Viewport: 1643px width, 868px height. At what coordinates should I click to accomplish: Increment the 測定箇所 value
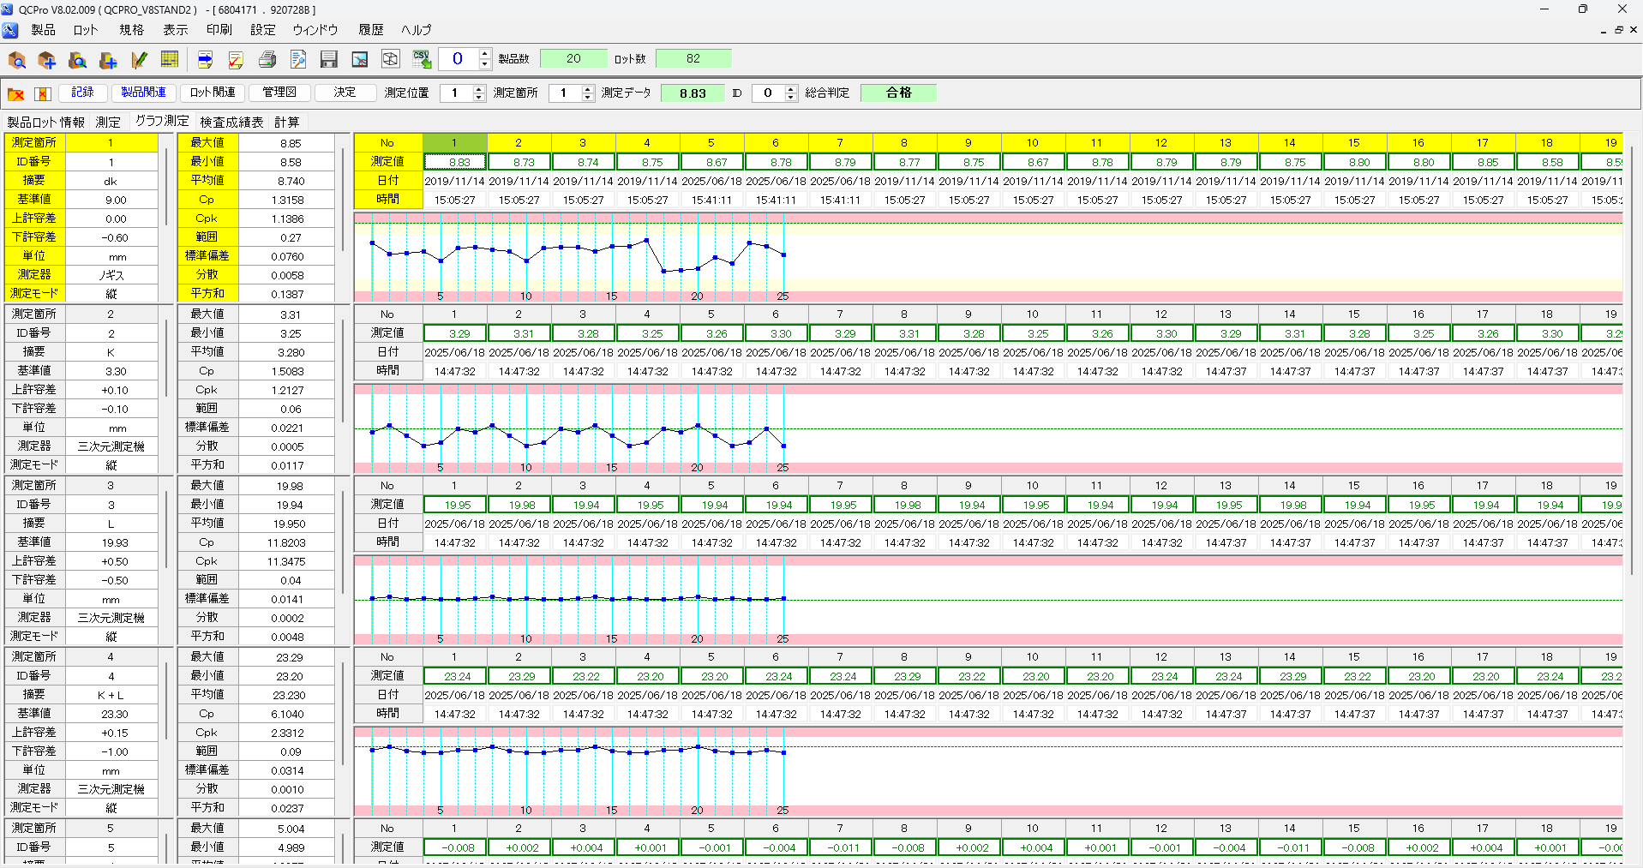[x=588, y=88]
